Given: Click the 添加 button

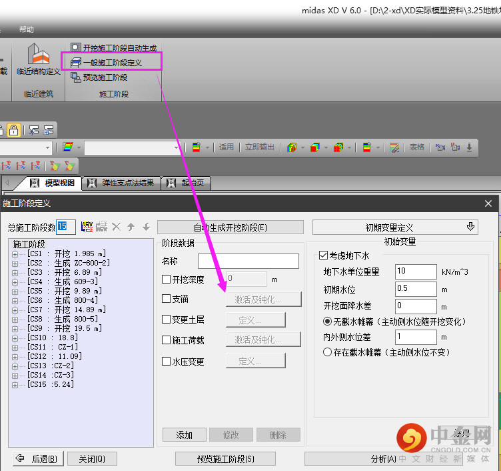Looking at the screenshot, I should pyautogui.click(x=184, y=435).
